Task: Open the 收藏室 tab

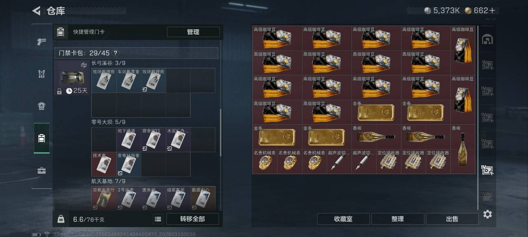Action: pos(343,219)
